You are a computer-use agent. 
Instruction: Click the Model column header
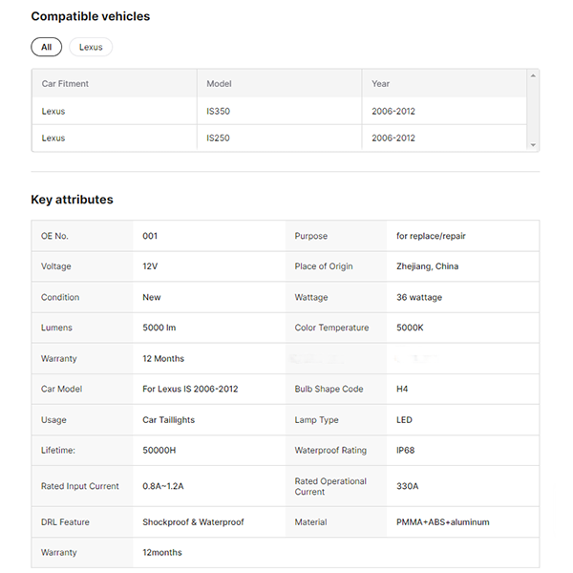pyautogui.click(x=219, y=84)
